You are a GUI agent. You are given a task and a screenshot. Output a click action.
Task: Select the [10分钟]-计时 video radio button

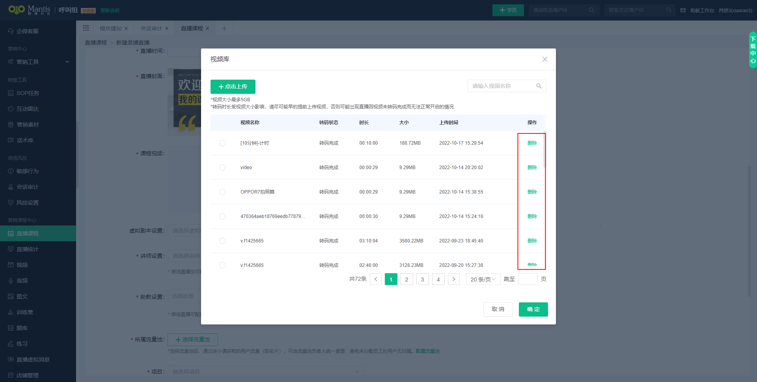coord(222,143)
